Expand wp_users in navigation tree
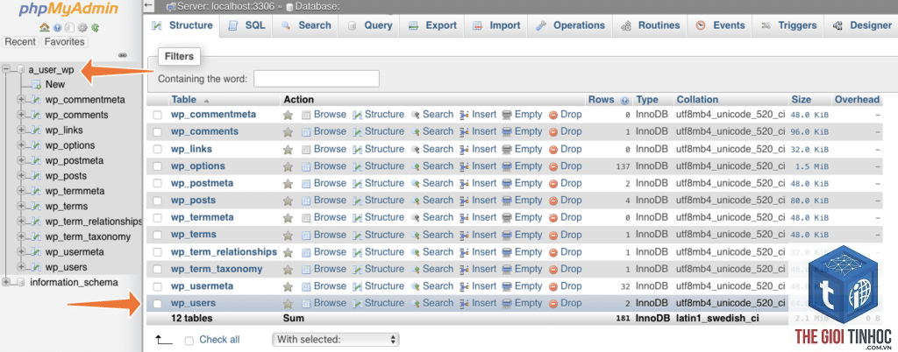Viewport: 898px width, 352px height. point(21,267)
